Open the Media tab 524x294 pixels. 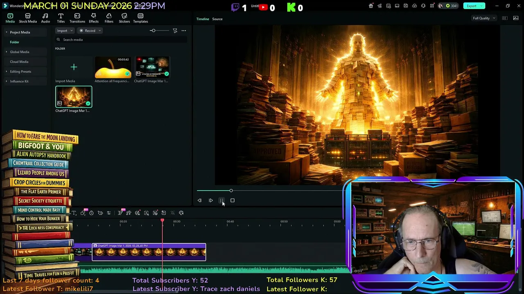coord(10,18)
